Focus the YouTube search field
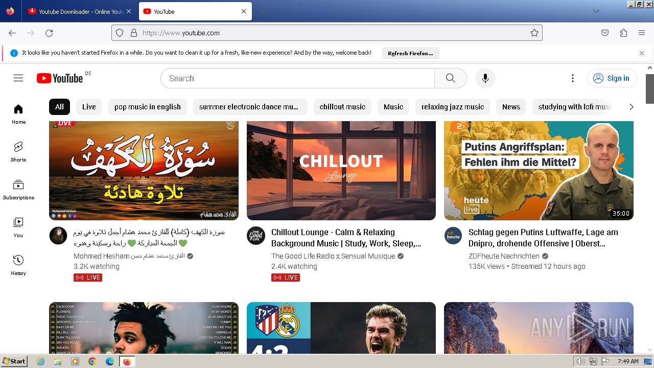The image size is (654, 368). [x=297, y=78]
